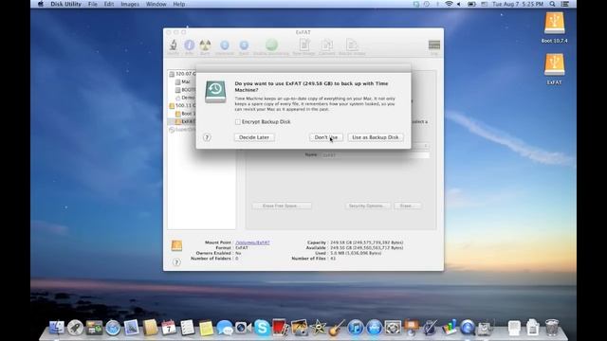607x341 pixels.
Task: Open Notification Center icon in menu bar
Action: [565, 4]
